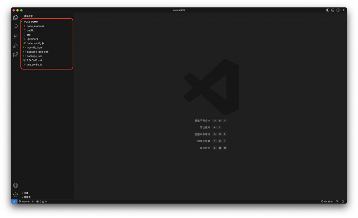358x218 pixels.
Task: Open the .gitignore file
Action: [x=47, y=39]
